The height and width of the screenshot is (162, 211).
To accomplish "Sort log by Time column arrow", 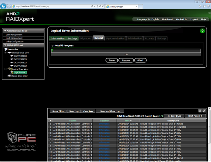I will point(131,121).
